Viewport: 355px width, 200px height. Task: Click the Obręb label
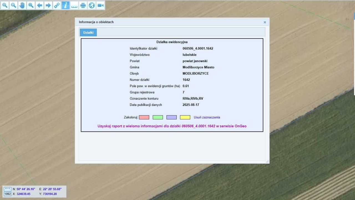tap(134, 74)
